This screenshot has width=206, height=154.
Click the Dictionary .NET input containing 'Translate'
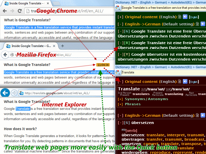164,72
